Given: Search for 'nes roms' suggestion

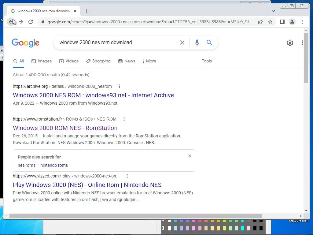Looking at the screenshot, I should (27, 166).
